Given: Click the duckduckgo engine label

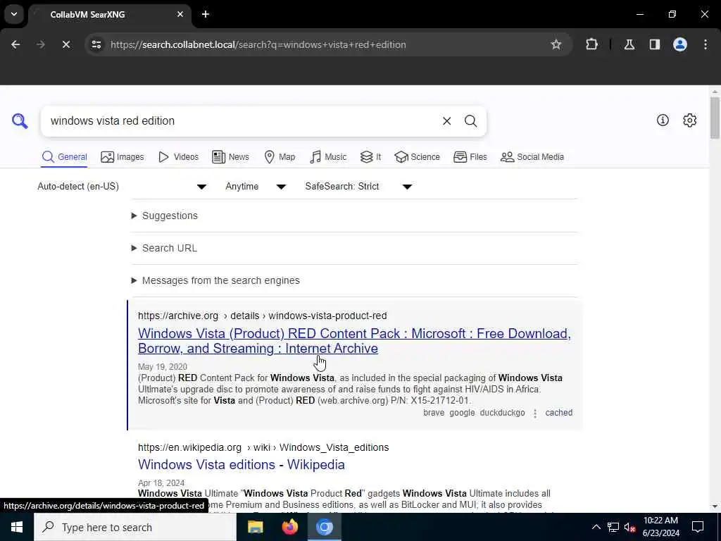Looking at the screenshot, I should pyautogui.click(x=502, y=413).
